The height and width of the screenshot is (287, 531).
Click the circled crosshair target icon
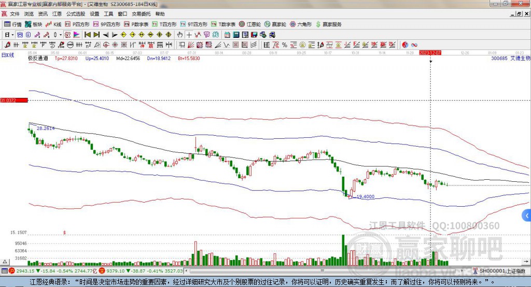106,45
